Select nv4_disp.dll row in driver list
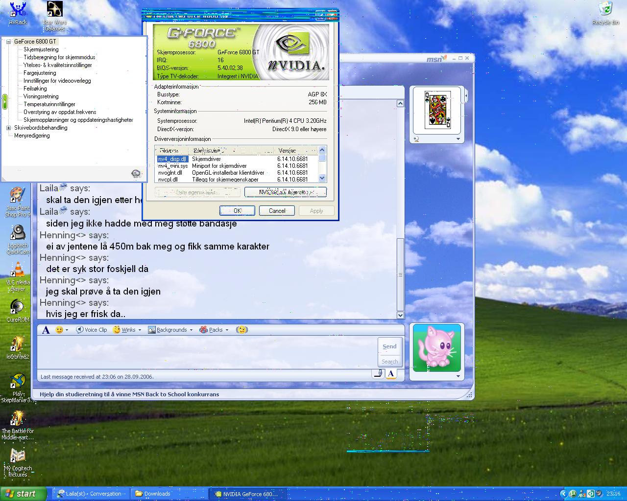The image size is (627, 501). (237, 159)
